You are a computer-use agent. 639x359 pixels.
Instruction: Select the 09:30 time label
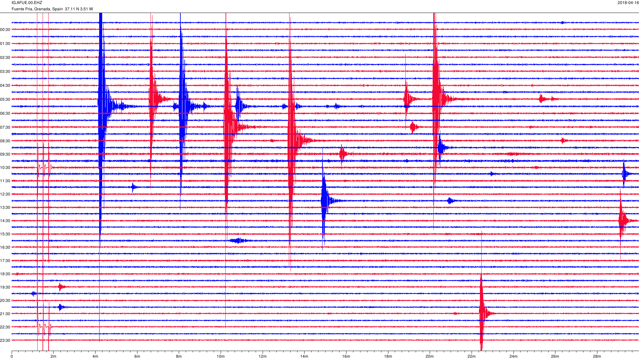pos(5,154)
